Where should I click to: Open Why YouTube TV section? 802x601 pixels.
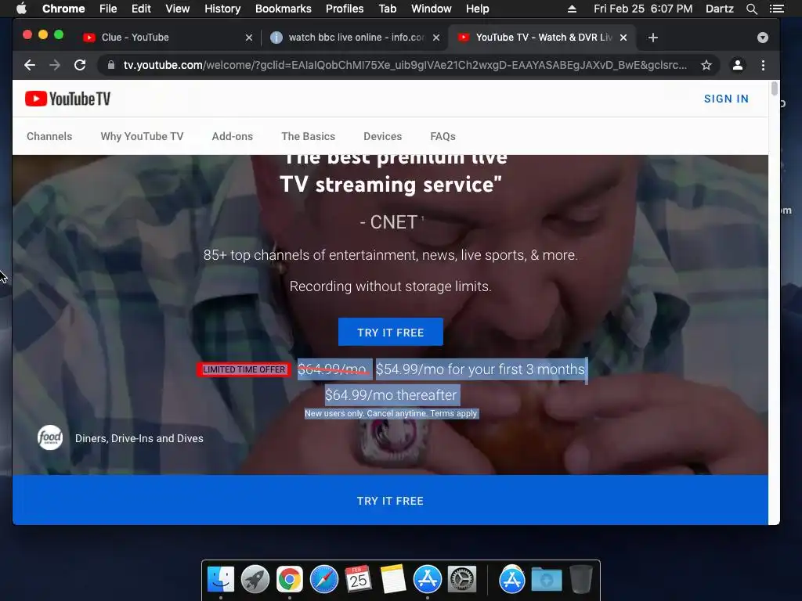coord(142,136)
